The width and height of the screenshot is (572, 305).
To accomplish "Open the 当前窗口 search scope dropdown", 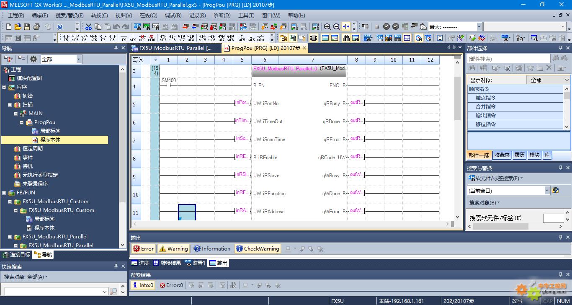I will [x=547, y=191].
